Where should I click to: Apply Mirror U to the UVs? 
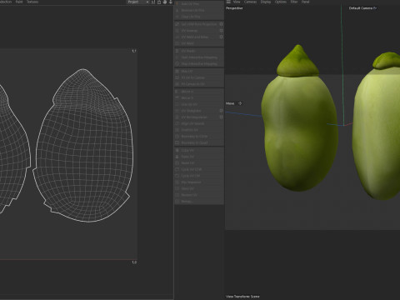click(x=199, y=92)
